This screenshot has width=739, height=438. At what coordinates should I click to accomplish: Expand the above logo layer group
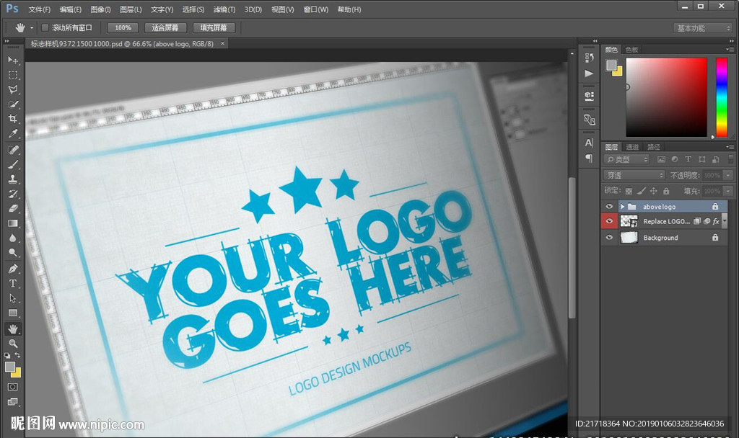pos(623,207)
